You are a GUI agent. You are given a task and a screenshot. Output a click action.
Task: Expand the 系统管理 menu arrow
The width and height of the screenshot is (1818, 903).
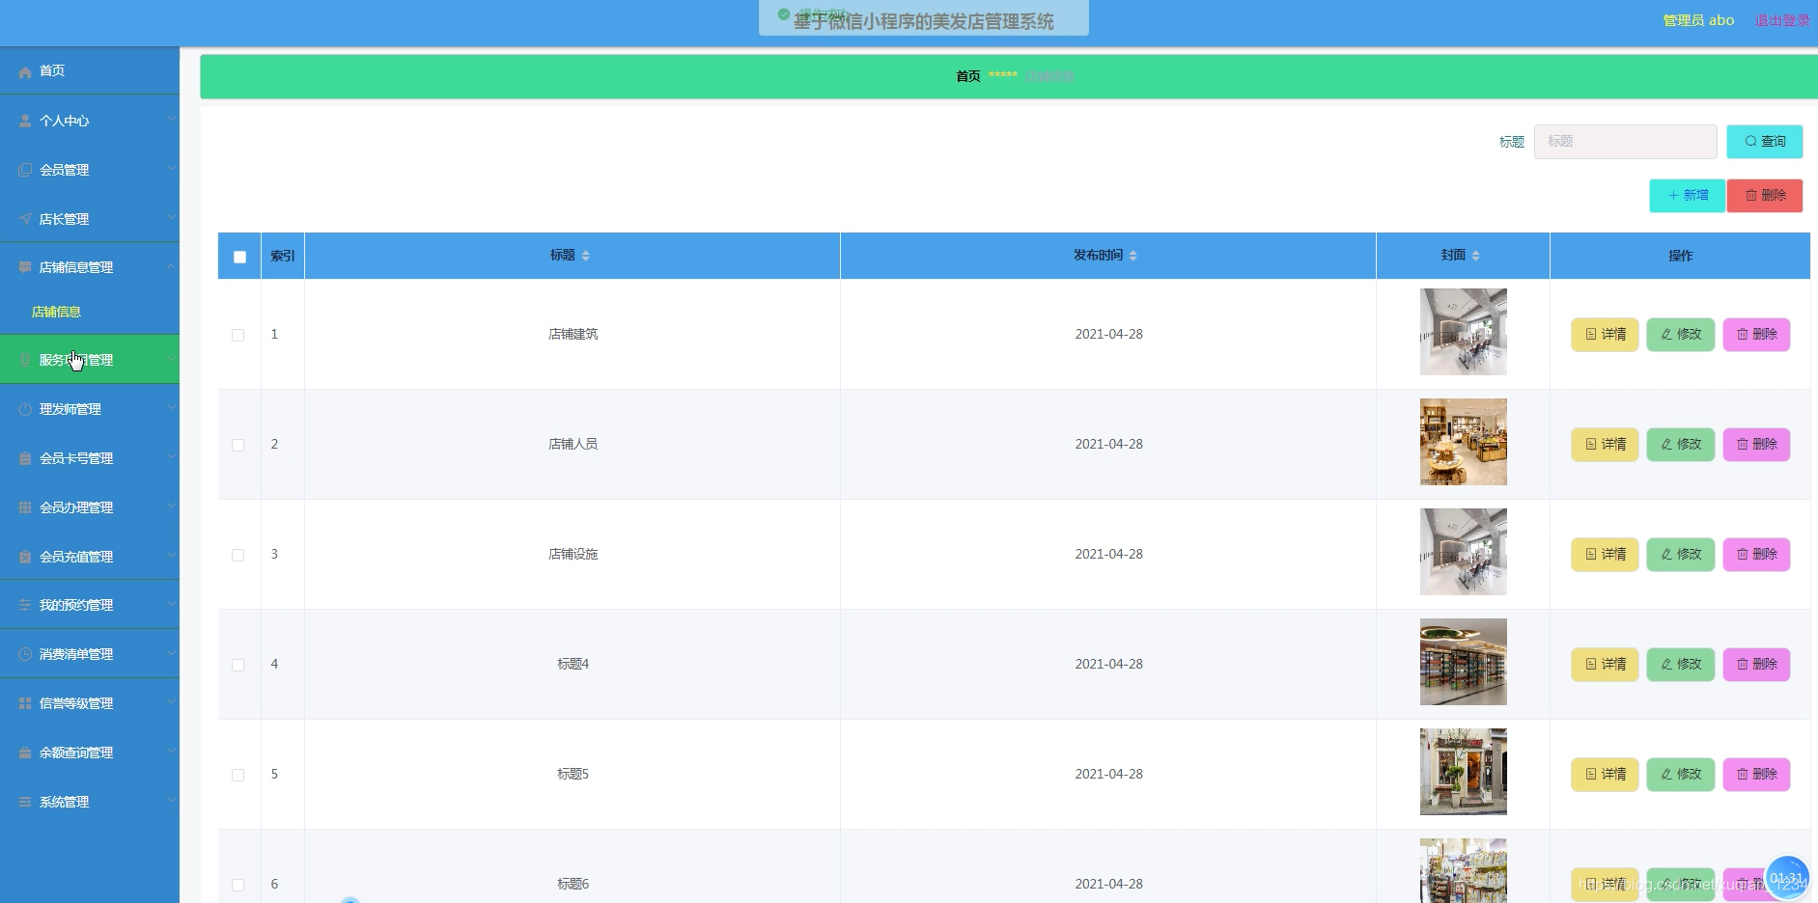171,800
